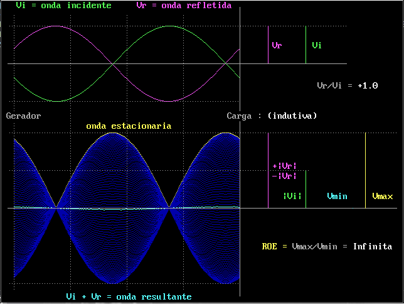Click the 'Vi = onda incidente' legend text

click(x=63, y=5)
